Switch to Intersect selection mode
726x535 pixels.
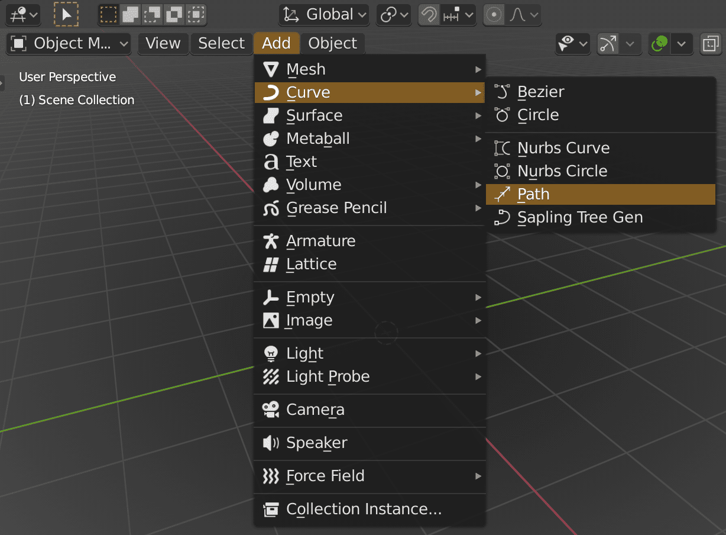tap(196, 15)
